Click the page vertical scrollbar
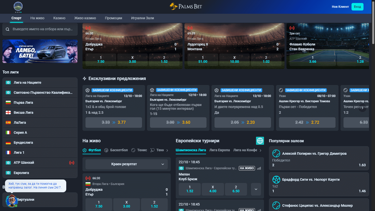Image resolution: width=375 pixels, height=211 pixels. 373,23
